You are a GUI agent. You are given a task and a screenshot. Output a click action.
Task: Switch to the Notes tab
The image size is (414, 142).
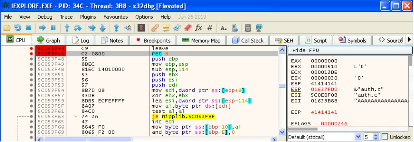pyautogui.click(x=112, y=40)
